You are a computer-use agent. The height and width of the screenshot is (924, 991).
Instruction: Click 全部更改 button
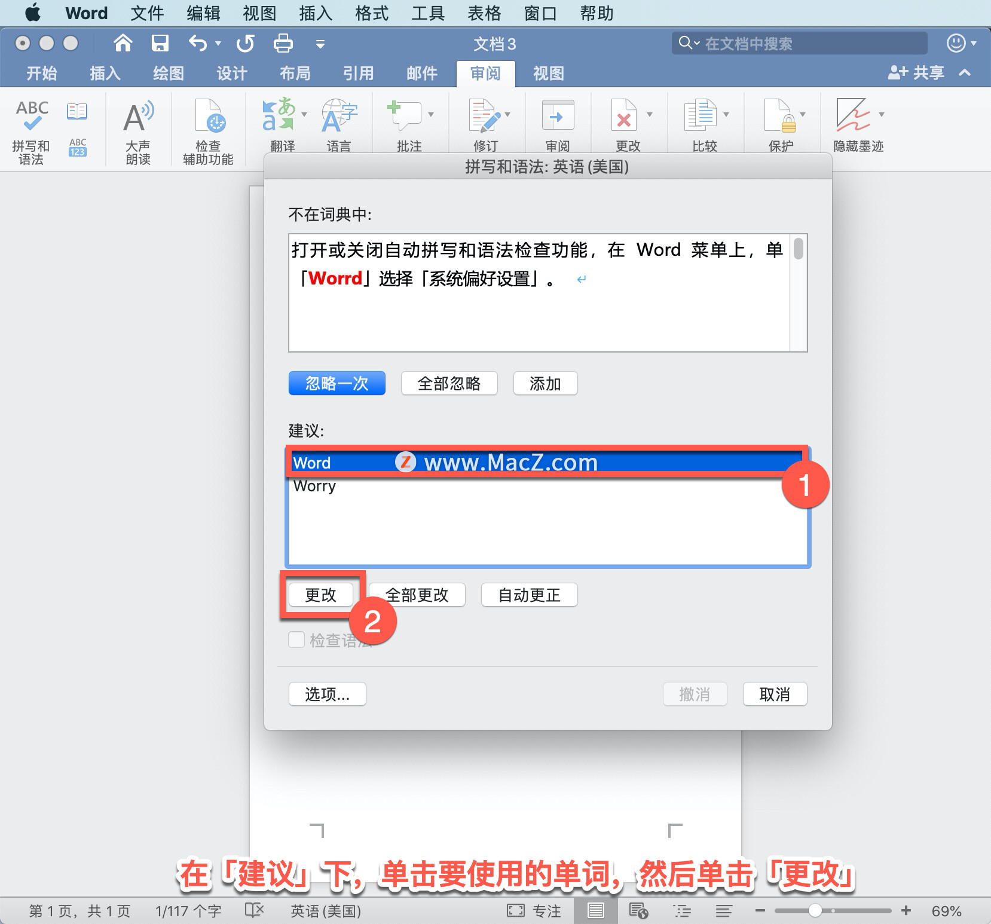(x=417, y=595)
